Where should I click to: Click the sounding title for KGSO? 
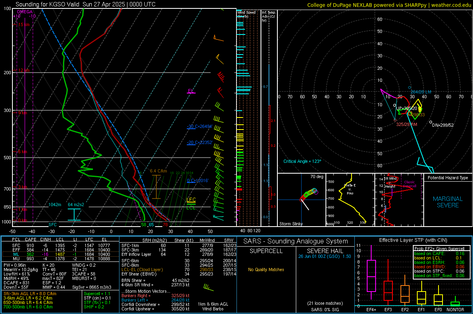[x=85, y=4]
